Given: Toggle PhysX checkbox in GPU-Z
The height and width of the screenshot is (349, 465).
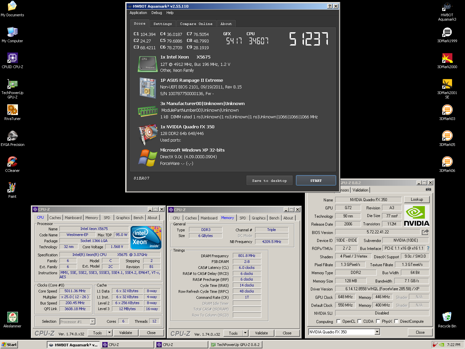Looking at the screenshot, I should (x=378, y=321).
